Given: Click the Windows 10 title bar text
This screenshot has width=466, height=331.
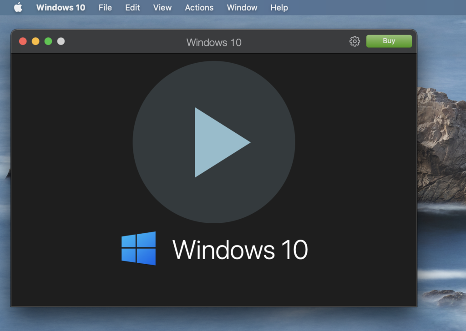Looking at the screenshot, I should point(214,42).
